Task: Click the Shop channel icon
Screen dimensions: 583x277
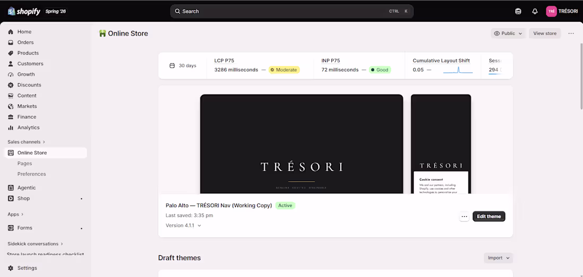Action: coord(11,198)
